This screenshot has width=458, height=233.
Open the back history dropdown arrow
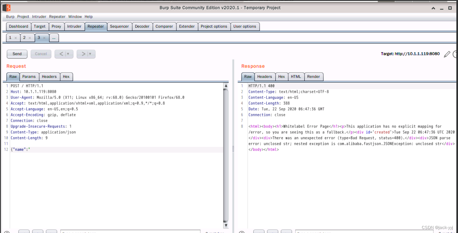[68, 54]
